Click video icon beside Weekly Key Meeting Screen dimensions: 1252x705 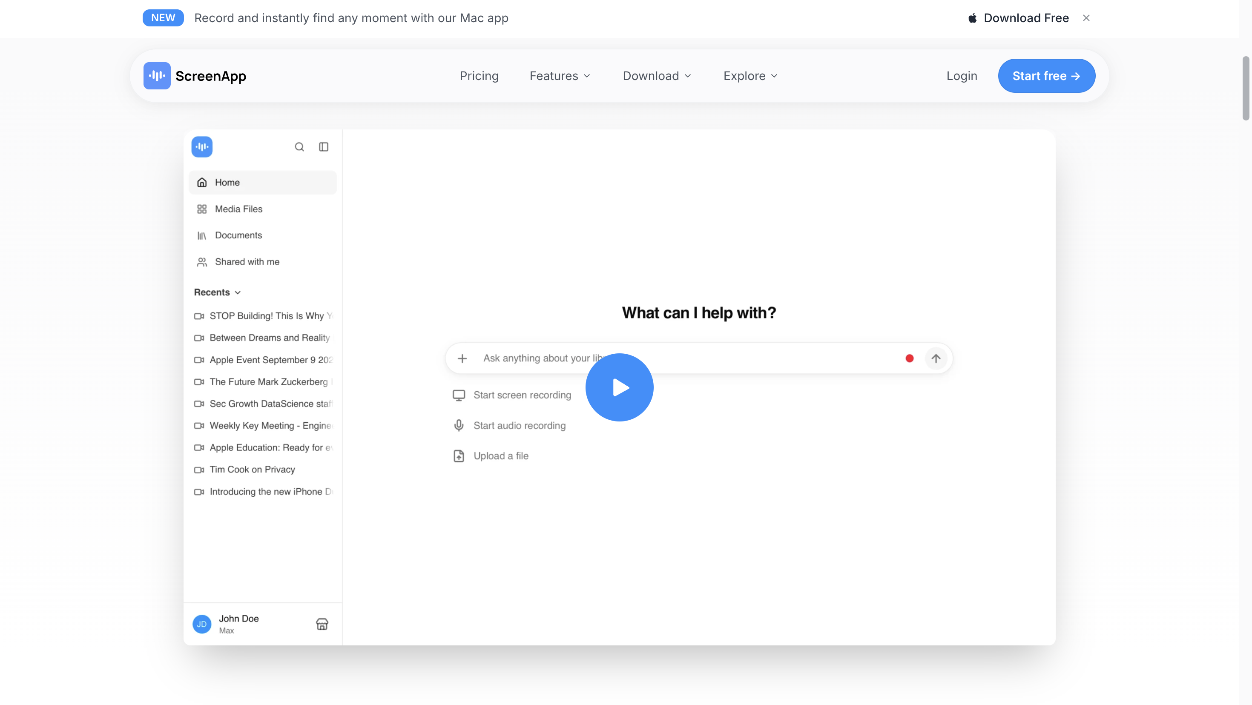tap(199, 426)
